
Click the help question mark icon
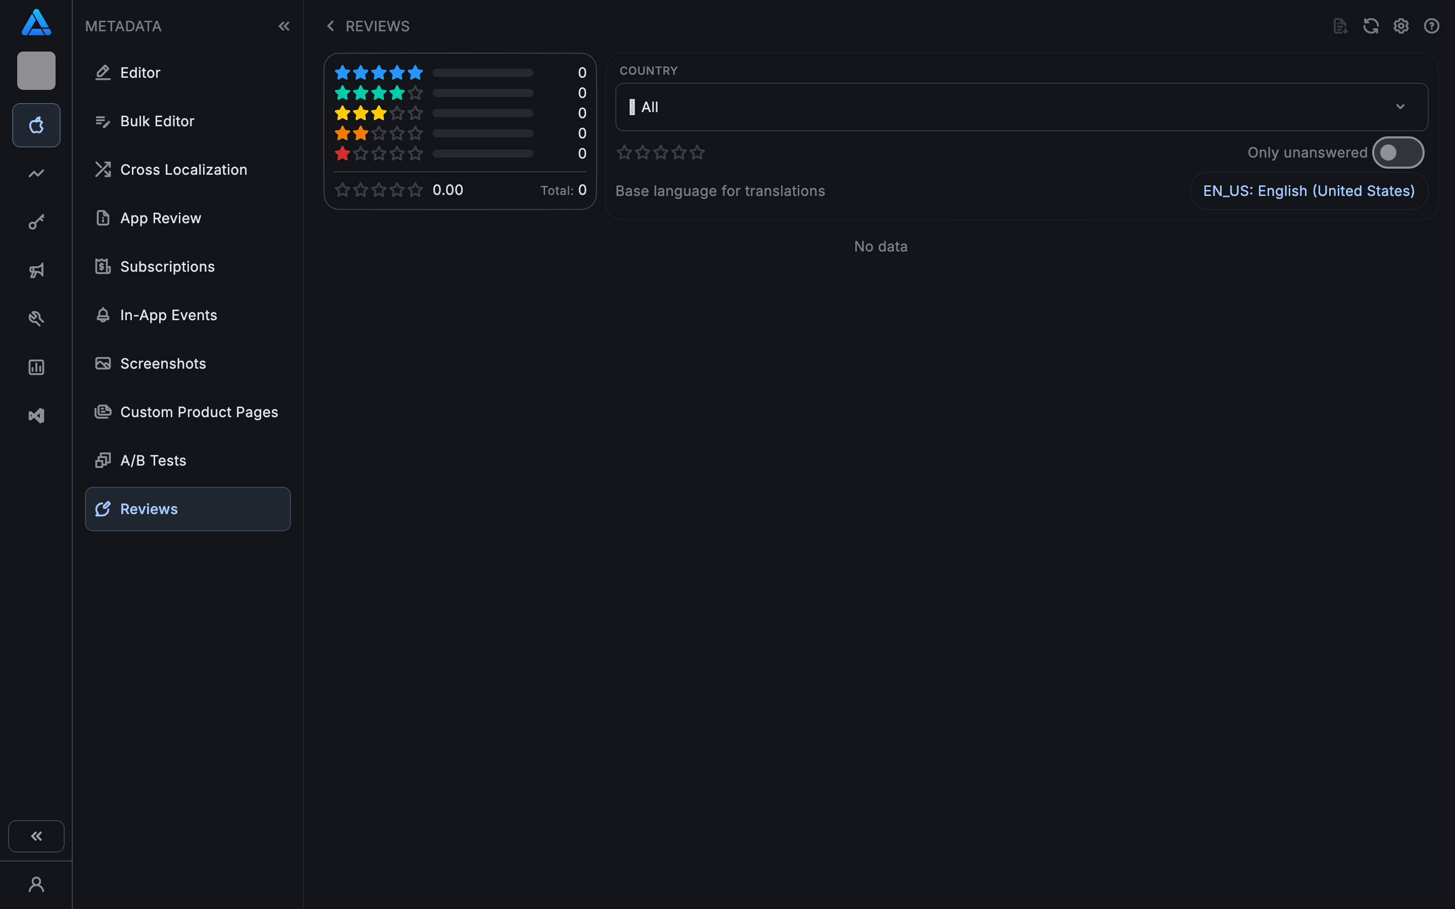(x=1432, y=26)
